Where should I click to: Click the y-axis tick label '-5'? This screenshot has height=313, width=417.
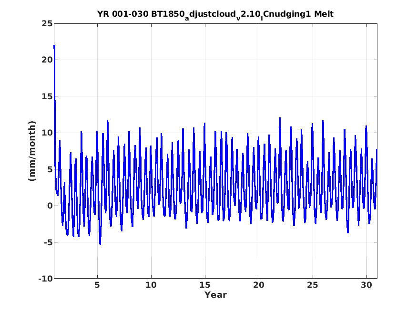pyautogui.click(x=48, y=242)
